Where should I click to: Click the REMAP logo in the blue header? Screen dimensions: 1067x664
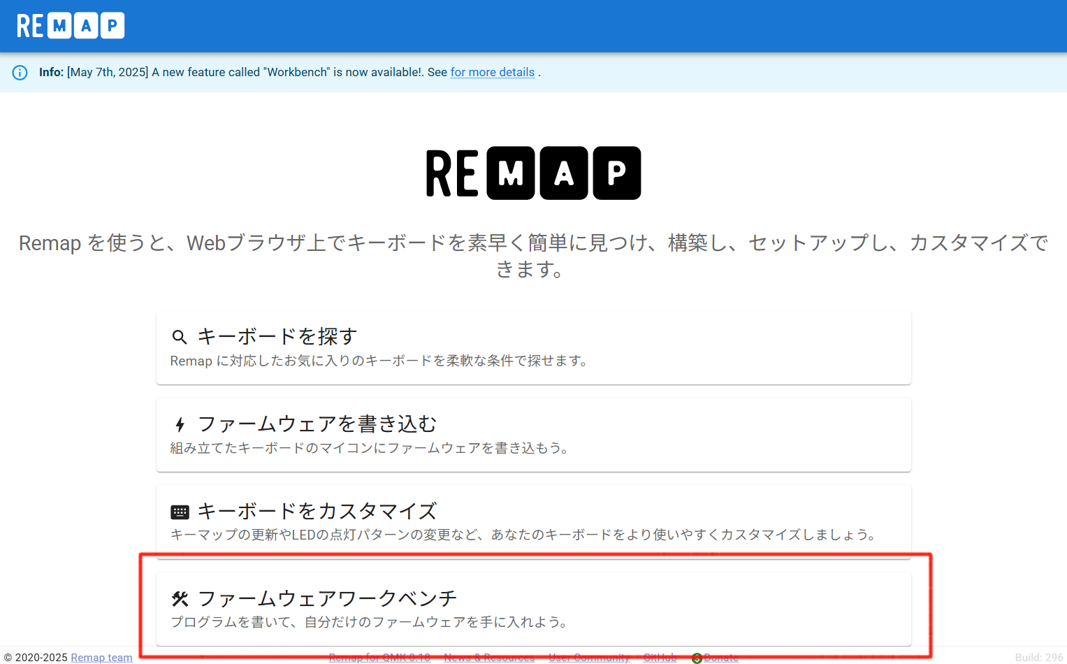pyautogui.click(x=71, y=26)
